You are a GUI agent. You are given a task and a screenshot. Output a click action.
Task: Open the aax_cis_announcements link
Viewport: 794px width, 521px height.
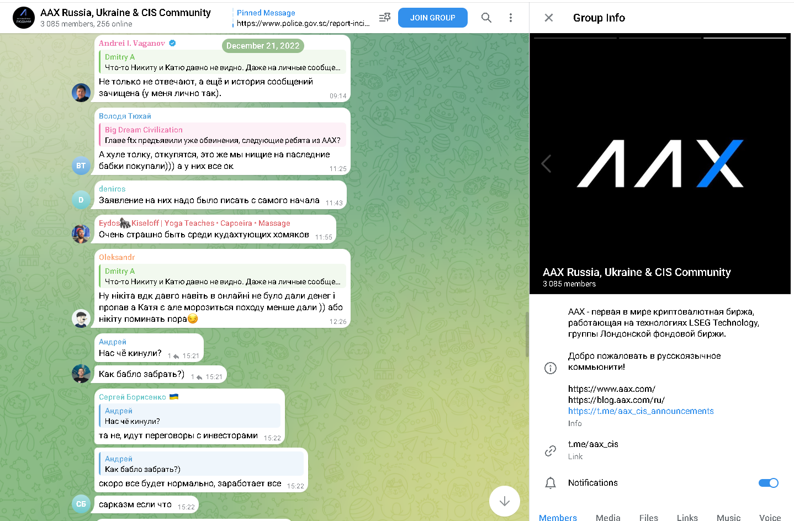641,411
